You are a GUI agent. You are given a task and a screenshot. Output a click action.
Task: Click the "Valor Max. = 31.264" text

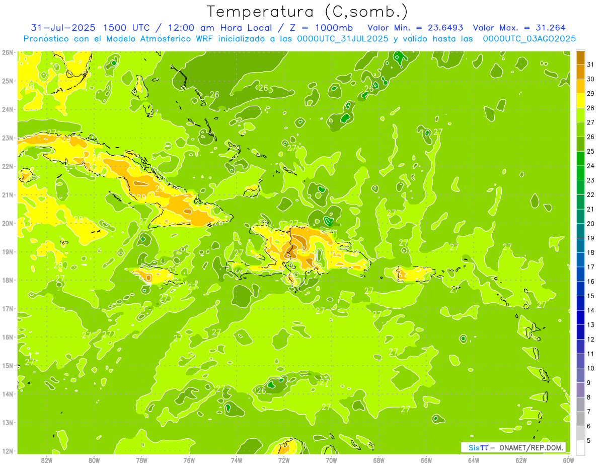pos(519,28)
